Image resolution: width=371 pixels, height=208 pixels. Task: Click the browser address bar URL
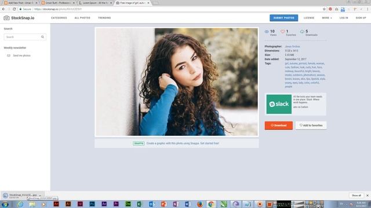click(x=58, y=9)
